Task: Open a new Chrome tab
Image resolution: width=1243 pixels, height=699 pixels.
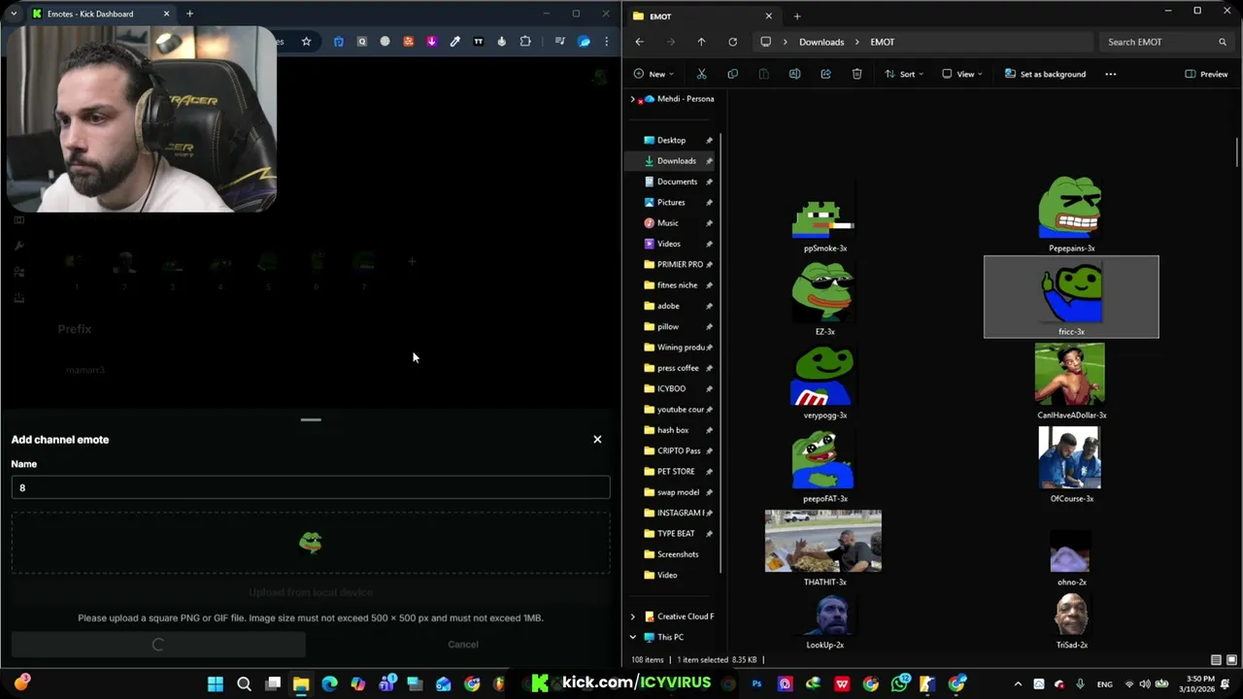Action: pos(189,14)
